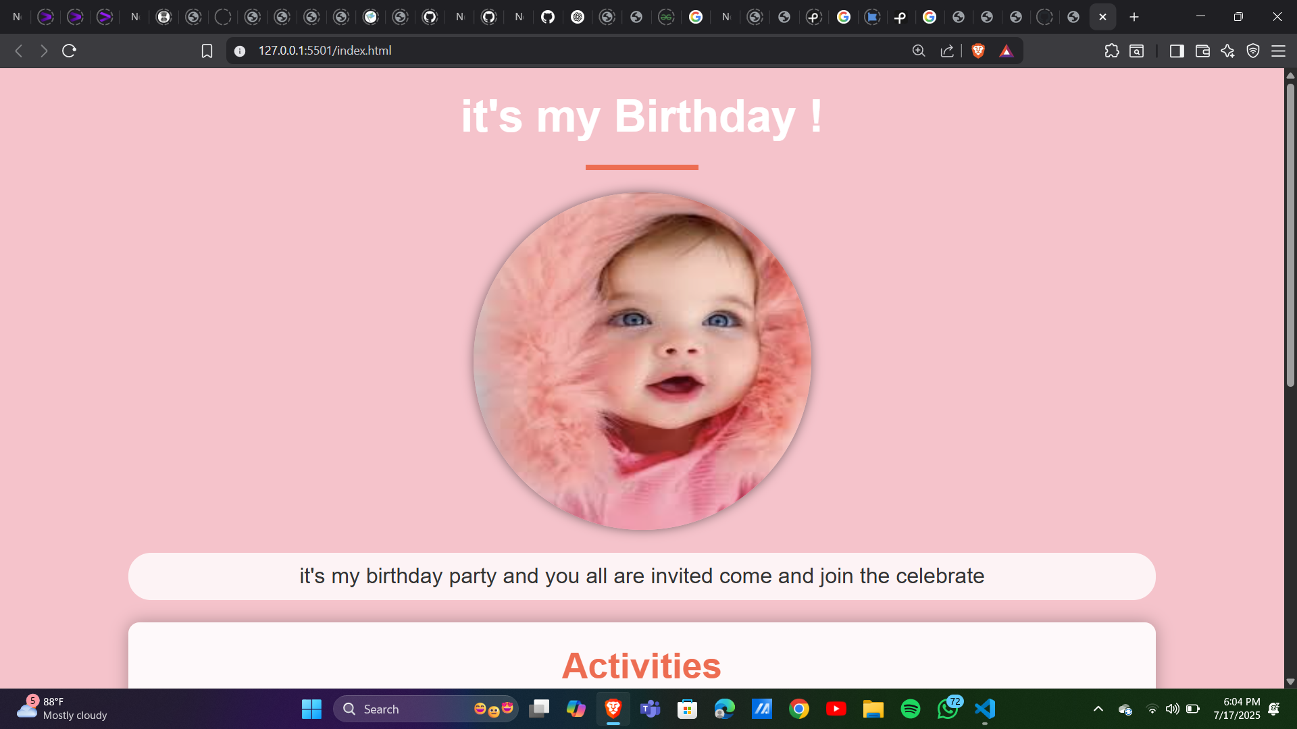Screen dimensions: 1297x729
Task: Open Google Chrome from taskbar
Action: point(799,709)
